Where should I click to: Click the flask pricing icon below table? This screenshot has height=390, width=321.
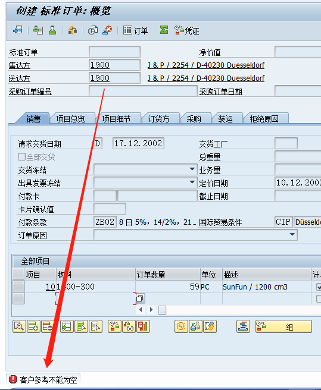[x=195, y=326]
